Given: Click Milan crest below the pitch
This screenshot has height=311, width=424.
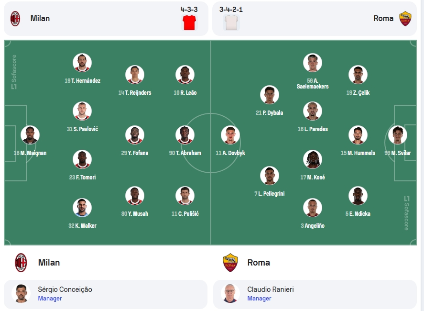Looking at the screenshot, I should pos(21,263).
